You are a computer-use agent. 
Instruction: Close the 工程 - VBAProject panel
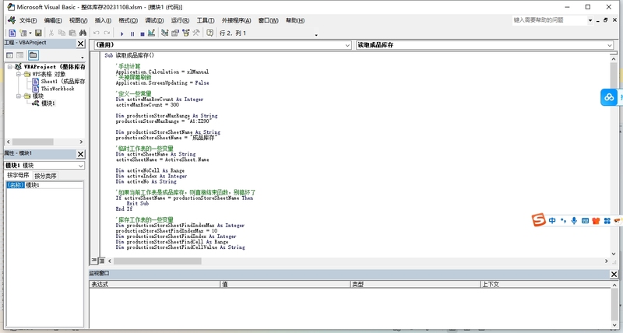pos(80,44)
